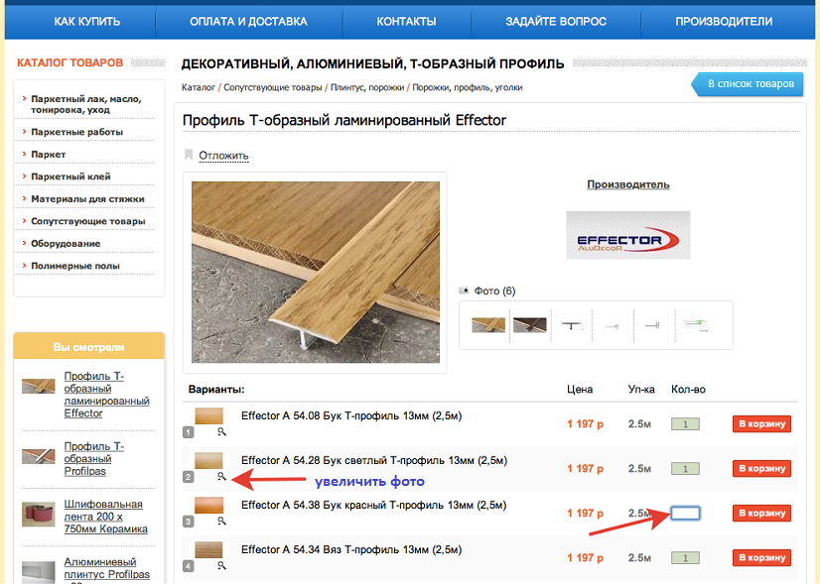Click the Вы смотрели panel header
Viewport: 820px width, 584px height.
click(x=89, y=347)
